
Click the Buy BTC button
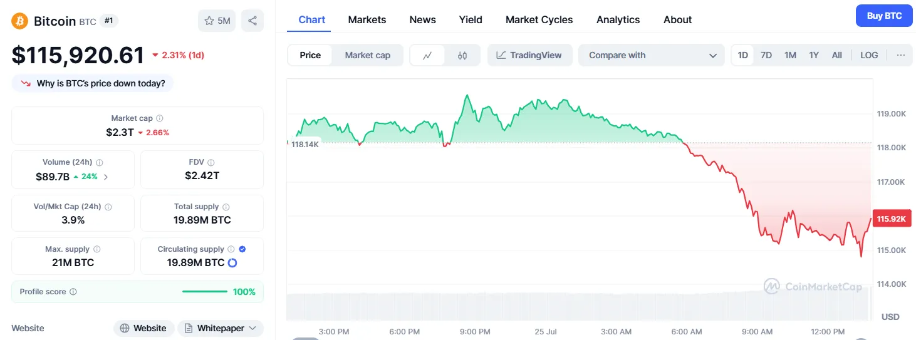tap(884, 16)
